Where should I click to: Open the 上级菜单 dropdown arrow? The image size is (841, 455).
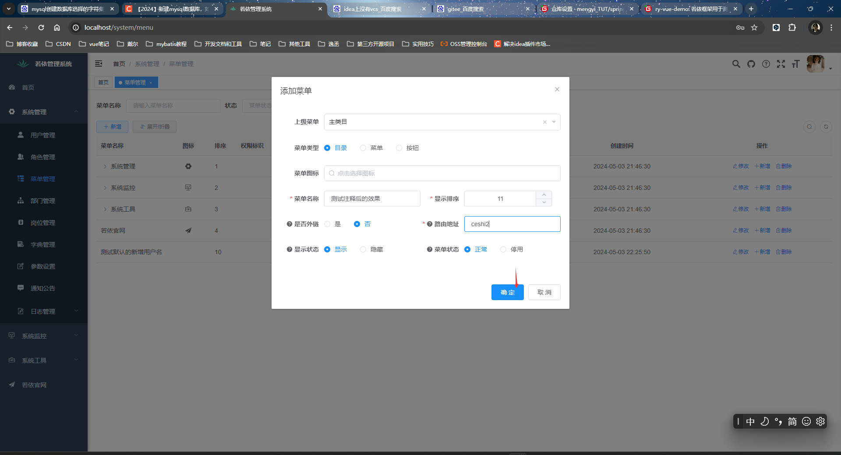point(554,122)
